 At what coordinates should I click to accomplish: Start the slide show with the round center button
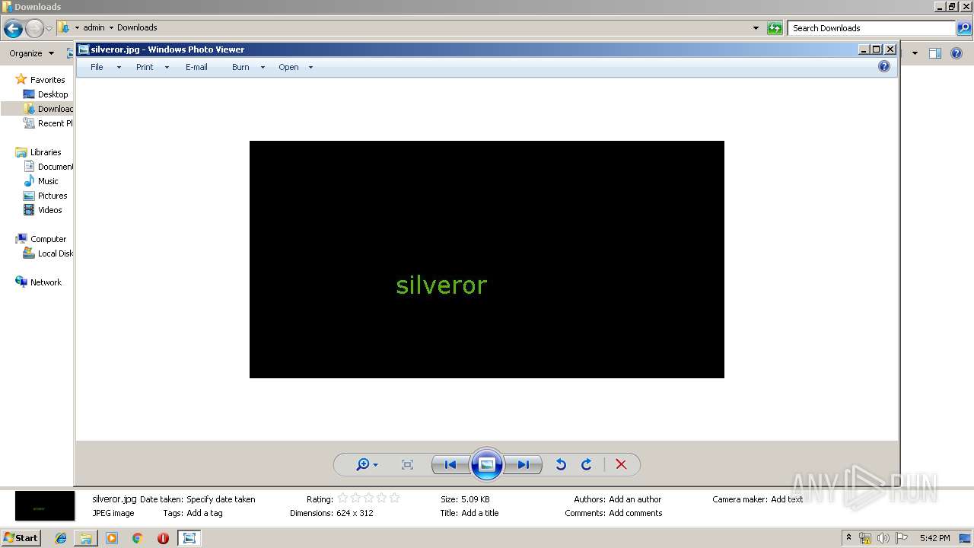(487, 464)
